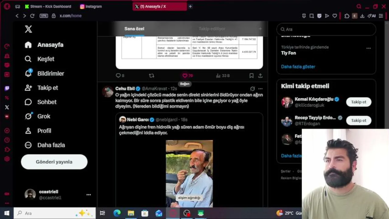
Task: Open Sohbet messages
Action: click(40, 102)
